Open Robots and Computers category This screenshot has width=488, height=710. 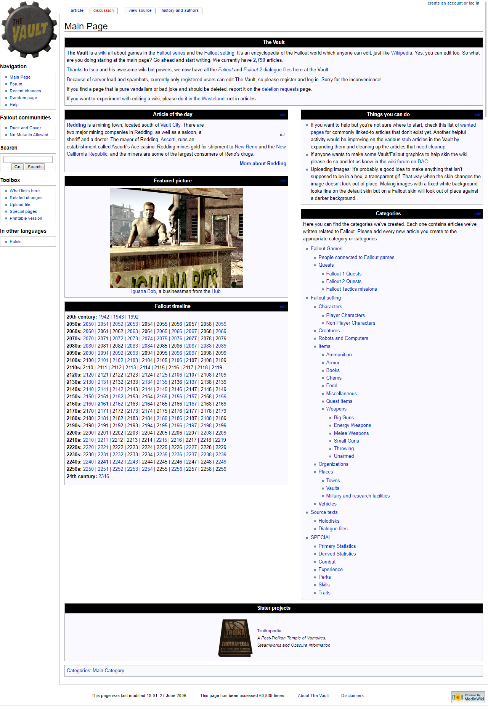[x=344, y=338]
